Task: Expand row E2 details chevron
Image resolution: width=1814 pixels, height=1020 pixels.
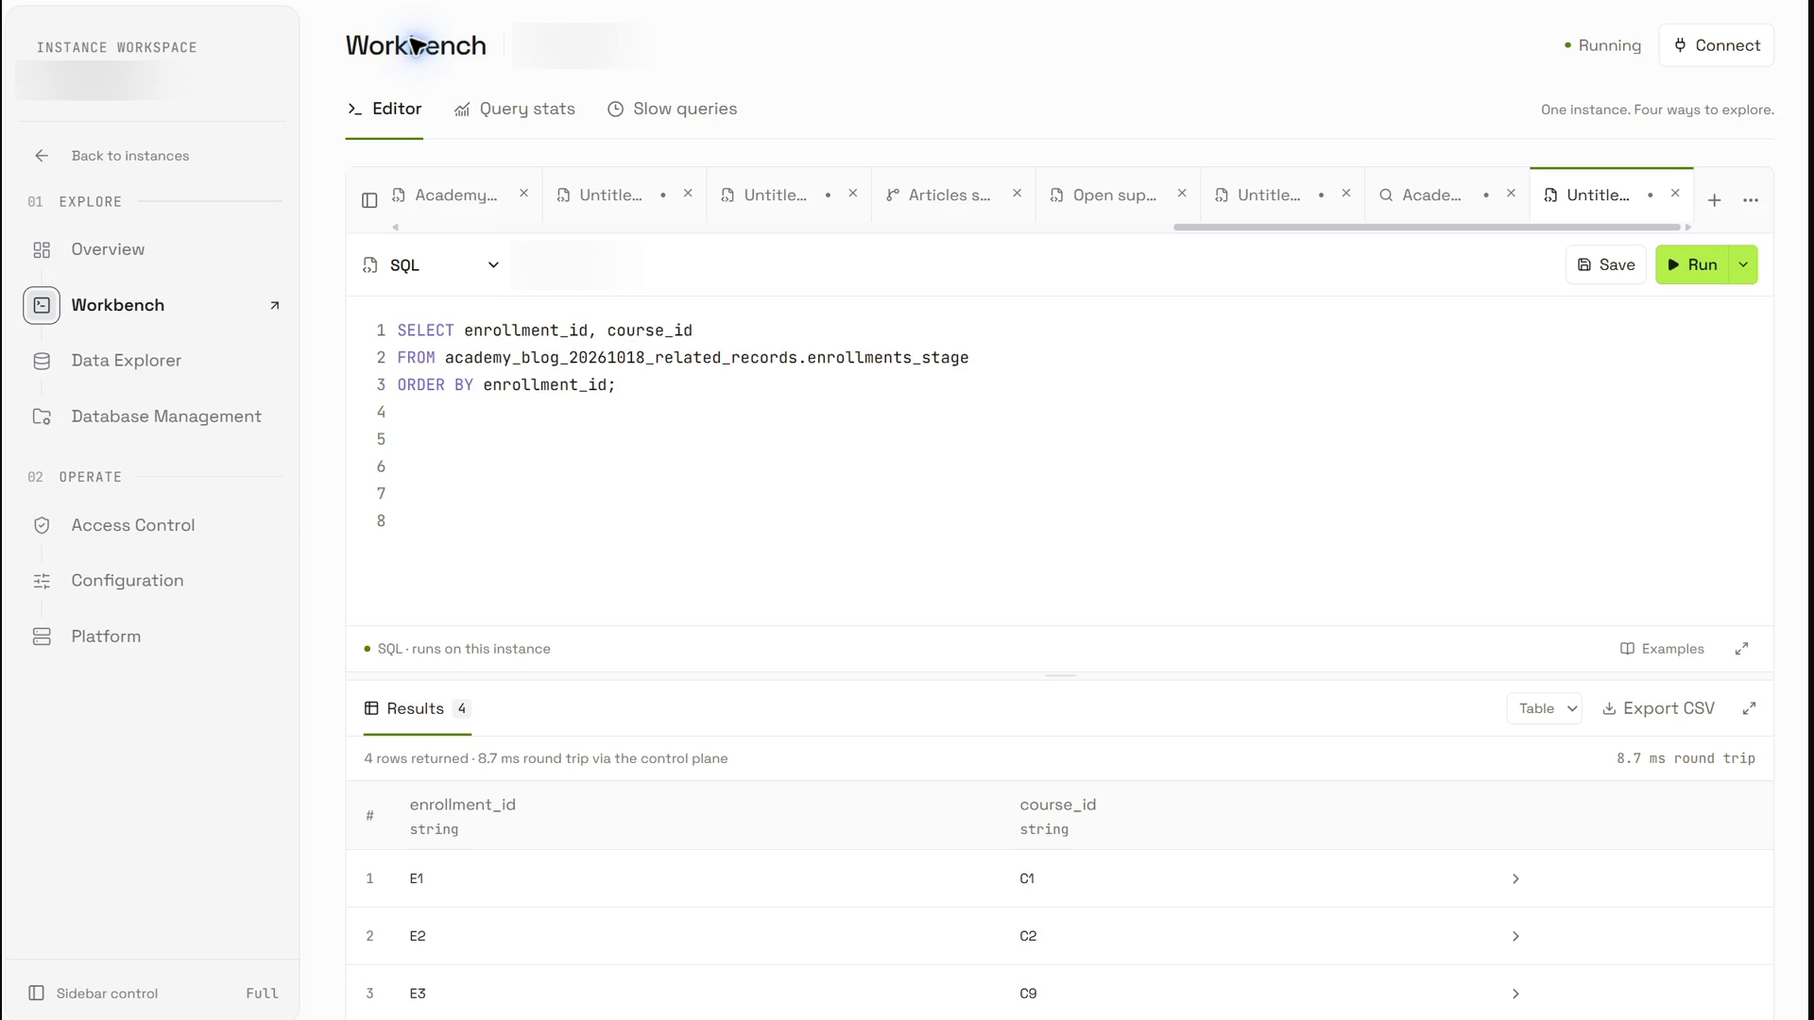Action: [x=1515, y=937]
